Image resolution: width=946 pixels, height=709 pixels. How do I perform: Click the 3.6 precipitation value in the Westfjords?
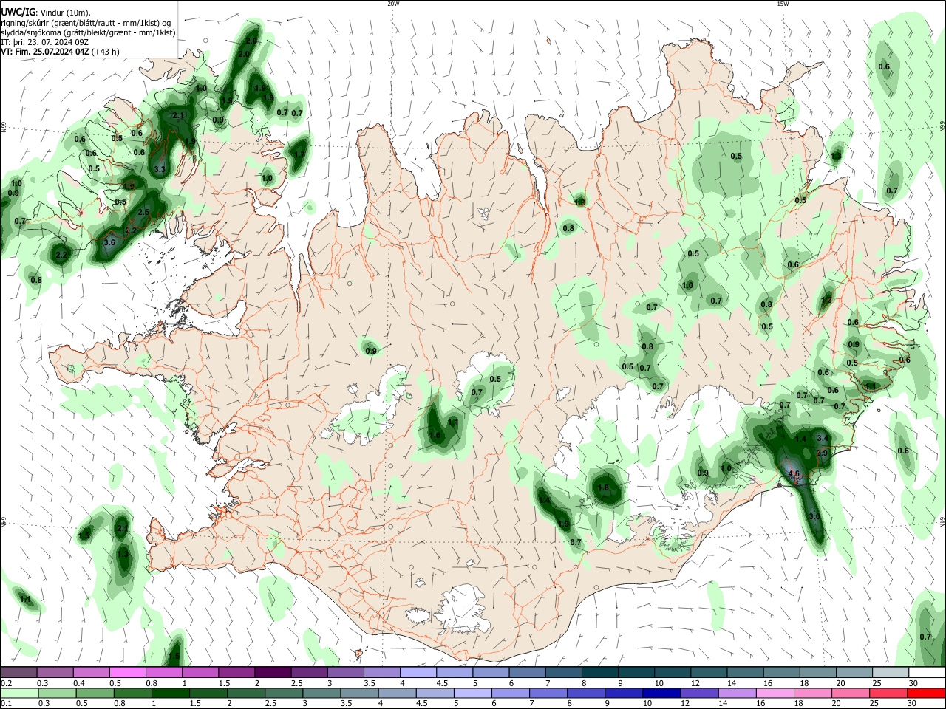[x=110, y=242]
